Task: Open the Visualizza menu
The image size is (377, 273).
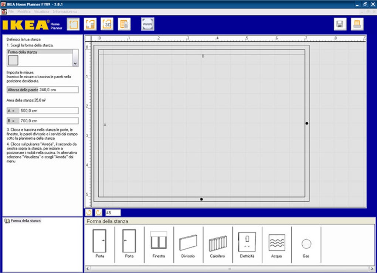Action: click(x=41, y=11)
